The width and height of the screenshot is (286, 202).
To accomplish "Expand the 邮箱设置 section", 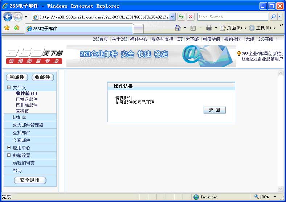I will click(x=9, y=155).
